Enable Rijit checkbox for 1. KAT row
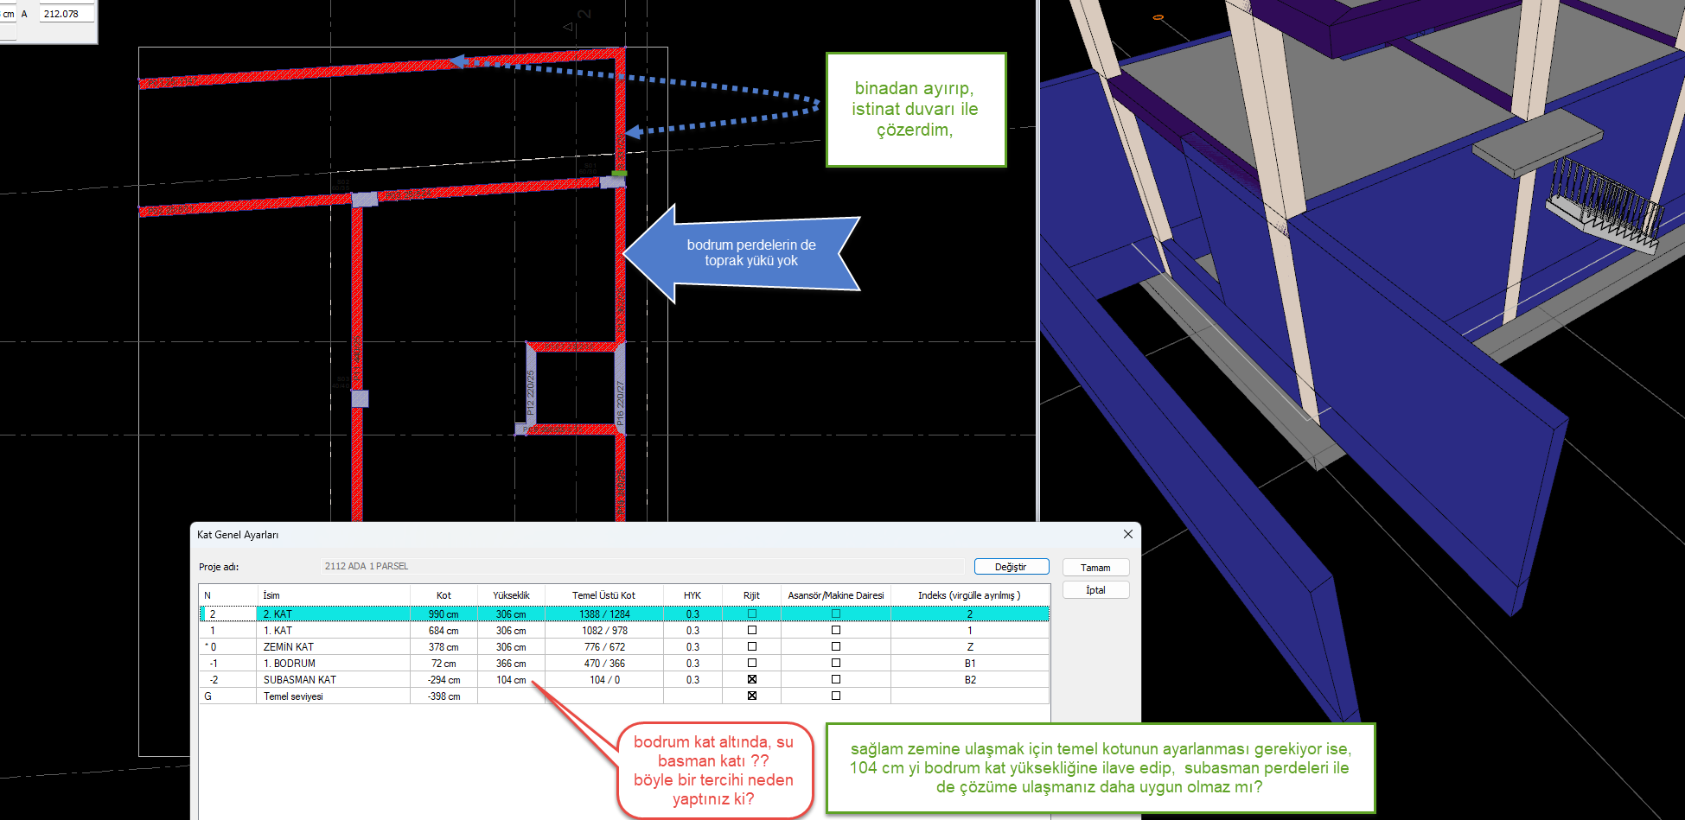Screen dimensions: 1685x820 tap(751, 631)
